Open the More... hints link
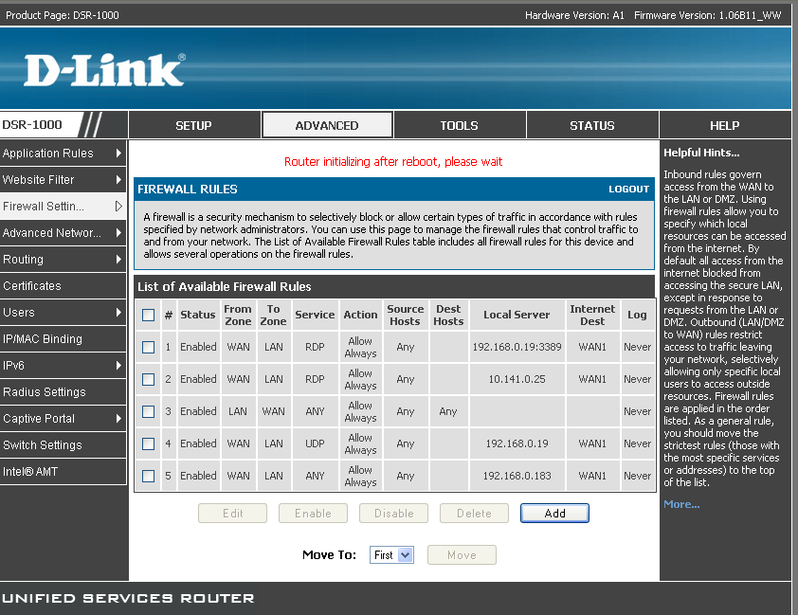Viewport: 798px width, 615px height. [x=681, y=504]
